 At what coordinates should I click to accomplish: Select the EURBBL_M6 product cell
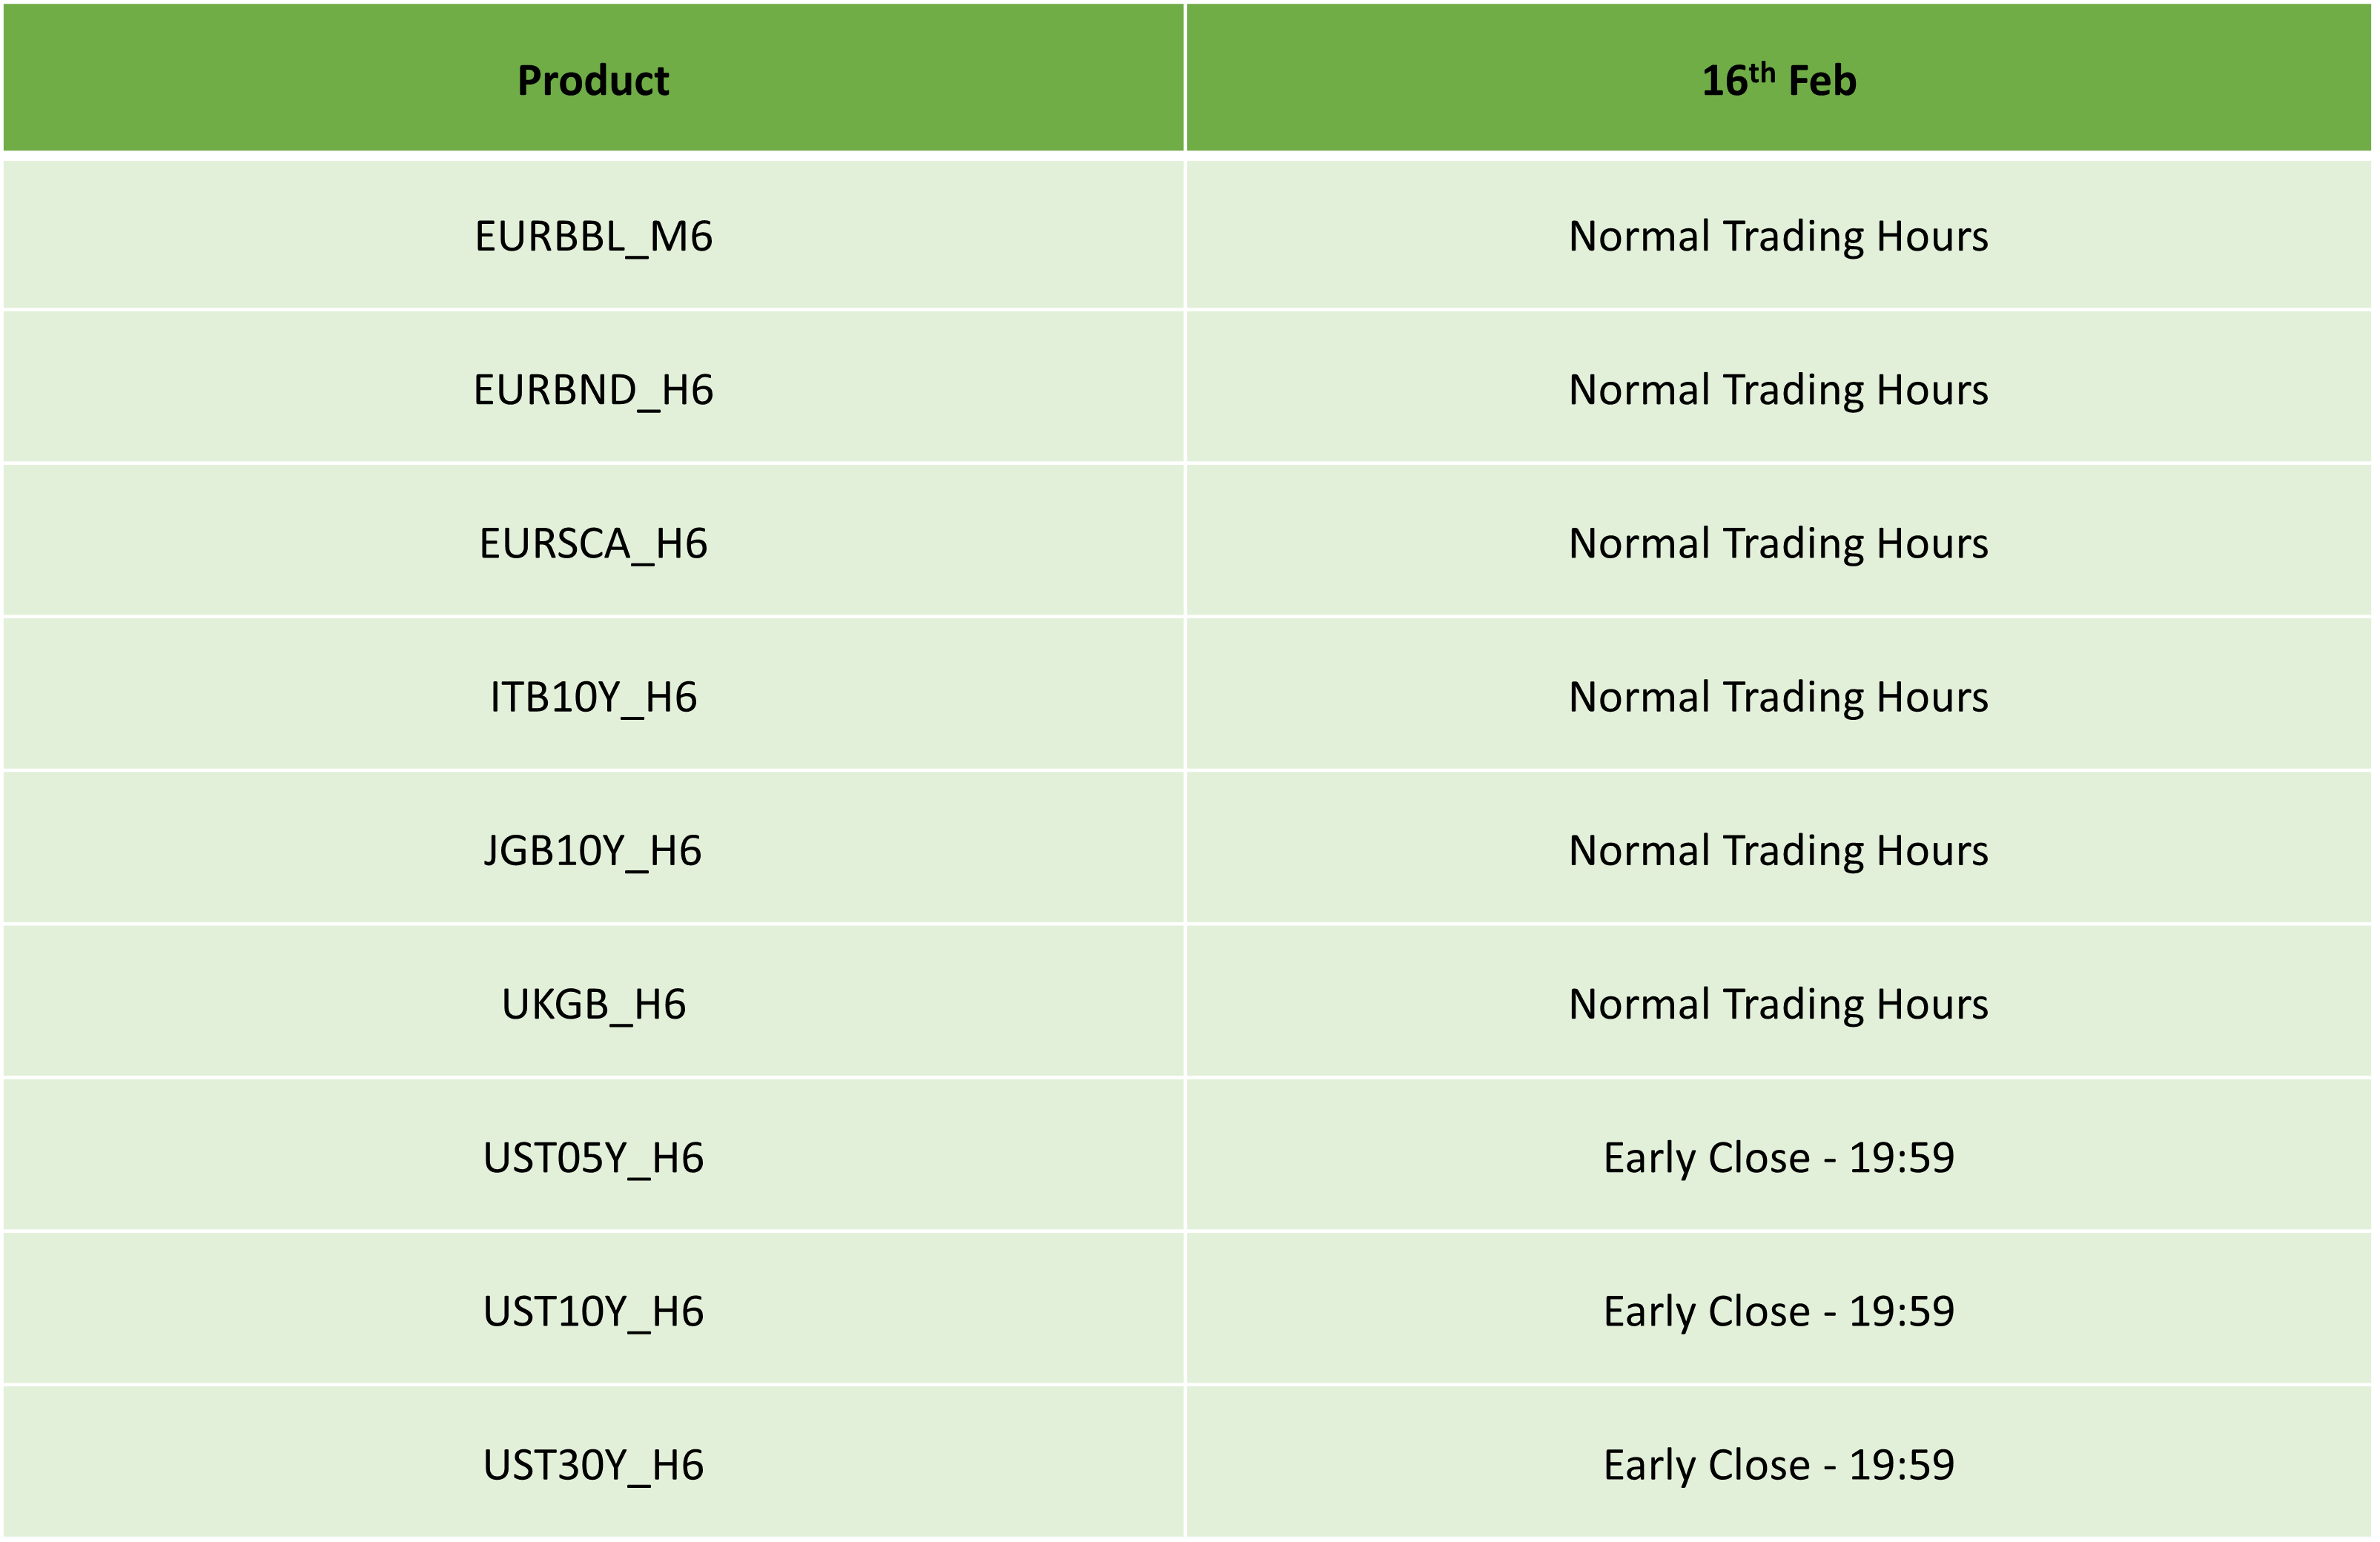pos(593,236)
